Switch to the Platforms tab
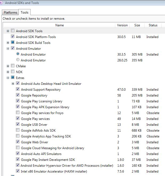The height and width of the screenshot is (176, 165). pos(10,12)
